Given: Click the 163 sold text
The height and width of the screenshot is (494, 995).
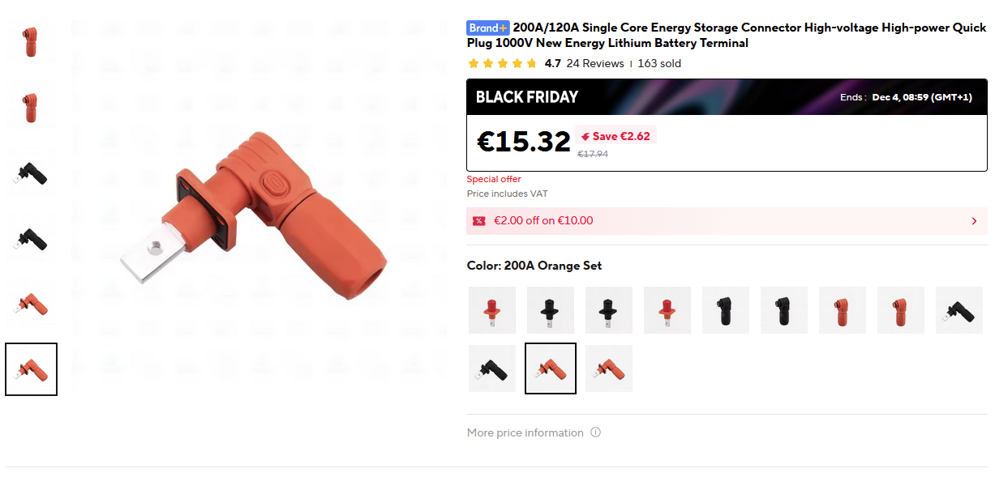Looking at the screenshot, I should pyautogui.click(x=659, y=63).
